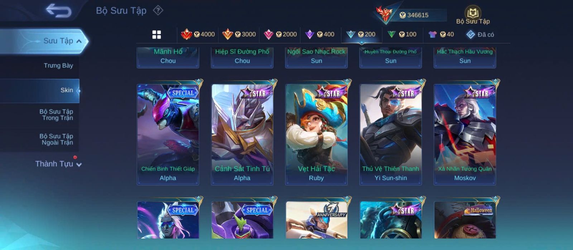Filter skins by the 400 point tier

point(319,34)
